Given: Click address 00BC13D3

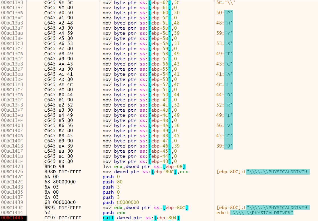Looking at the screenshot, I should coord(12,64).
